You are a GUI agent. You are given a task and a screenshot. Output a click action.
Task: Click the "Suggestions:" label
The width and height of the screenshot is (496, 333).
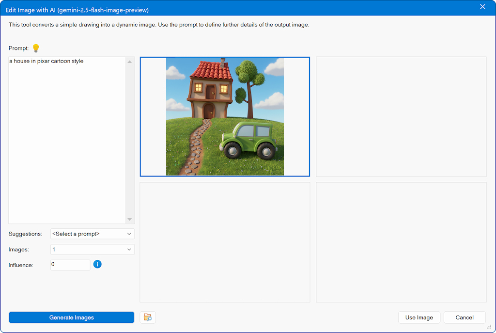(25, 234)
